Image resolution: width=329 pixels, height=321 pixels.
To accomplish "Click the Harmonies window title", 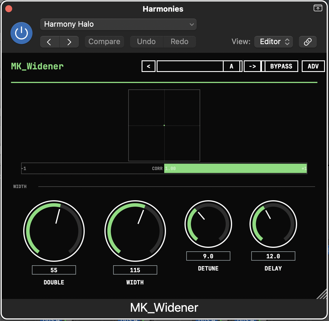I will pos(163,9).
